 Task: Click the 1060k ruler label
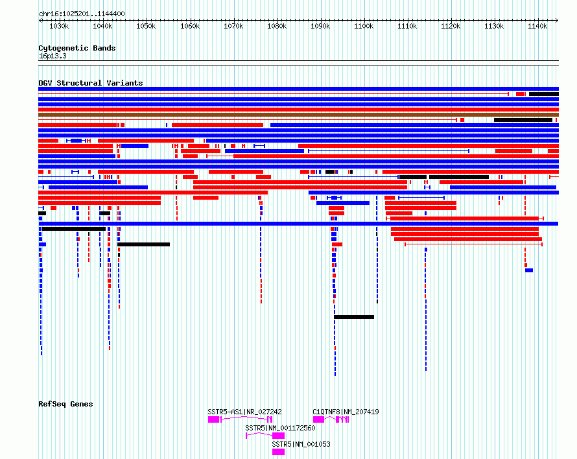(190, 26)
